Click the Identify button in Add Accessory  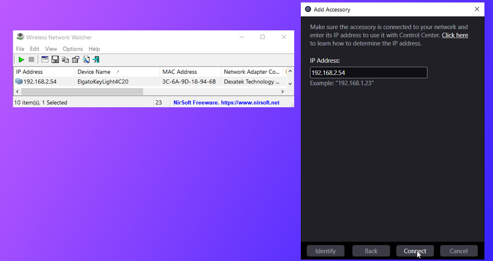pos(326,251)
